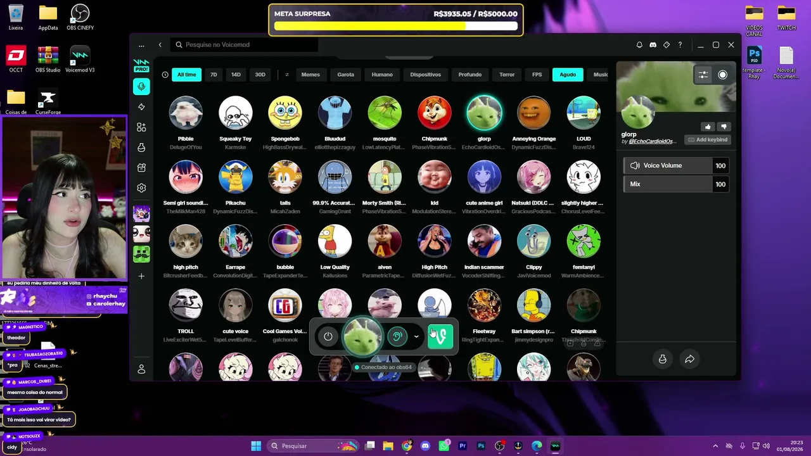Share the glorp voice with arrow icon

689,359
